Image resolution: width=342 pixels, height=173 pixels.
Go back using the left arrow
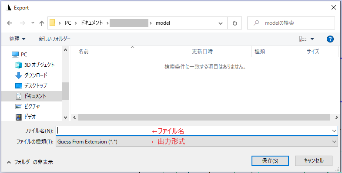10,23
